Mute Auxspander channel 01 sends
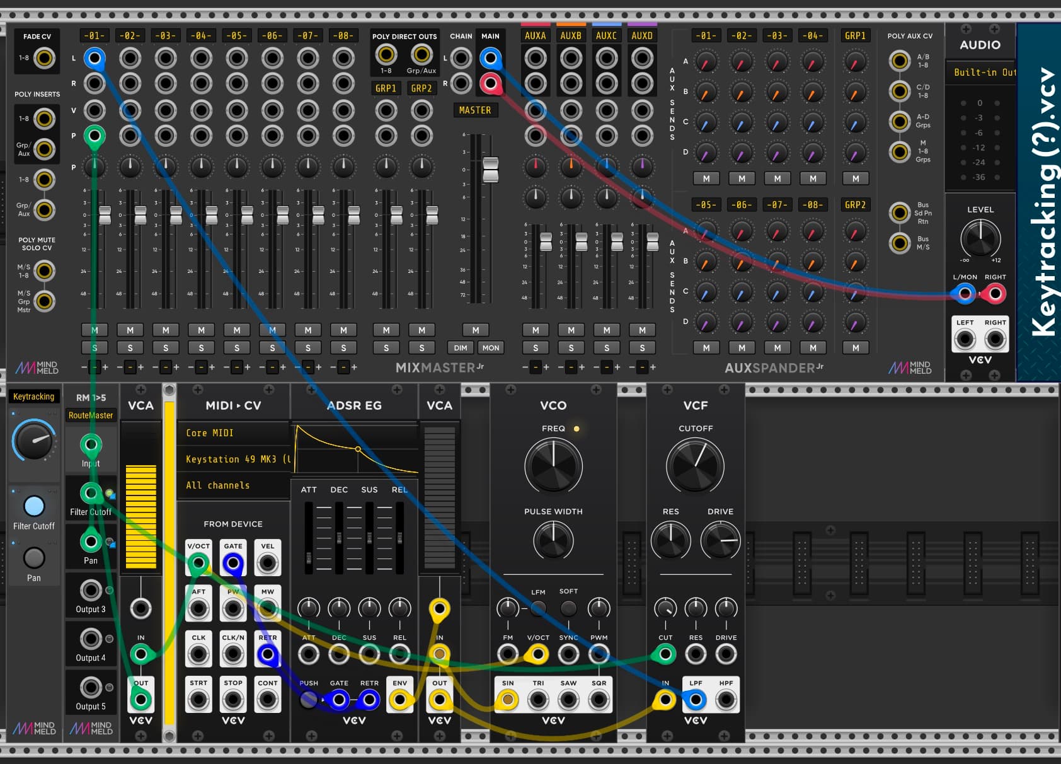 (706, 178)
